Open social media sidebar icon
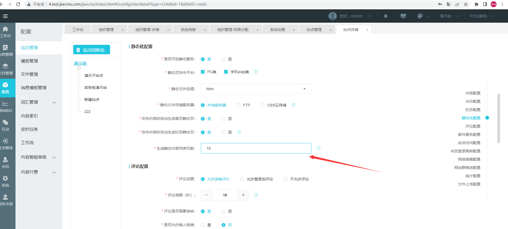Screen dimensions: 508x229 [x=5, y=141]
